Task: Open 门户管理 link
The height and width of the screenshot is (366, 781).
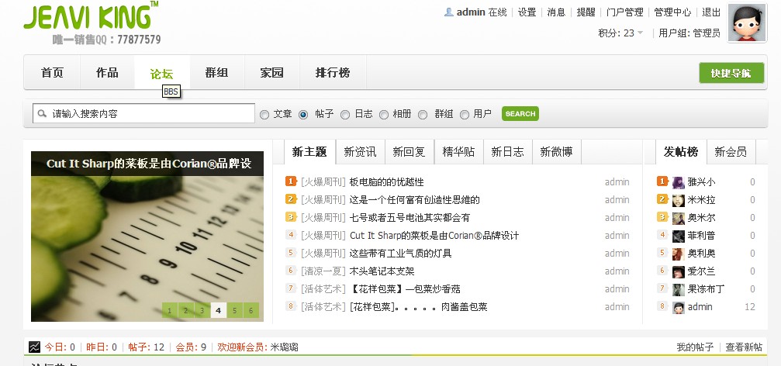Action: click(x=624, y=12)
